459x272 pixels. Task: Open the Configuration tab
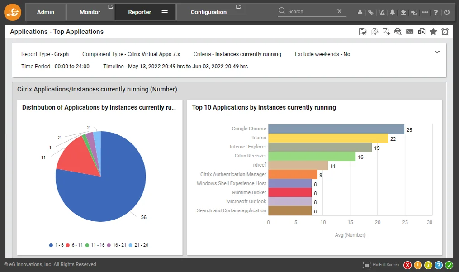click(x=209, y=12)
